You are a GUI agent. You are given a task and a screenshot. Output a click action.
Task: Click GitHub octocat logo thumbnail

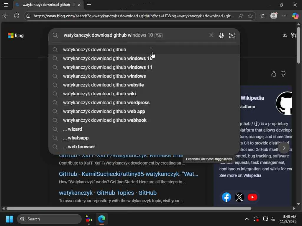coord(284,103)
